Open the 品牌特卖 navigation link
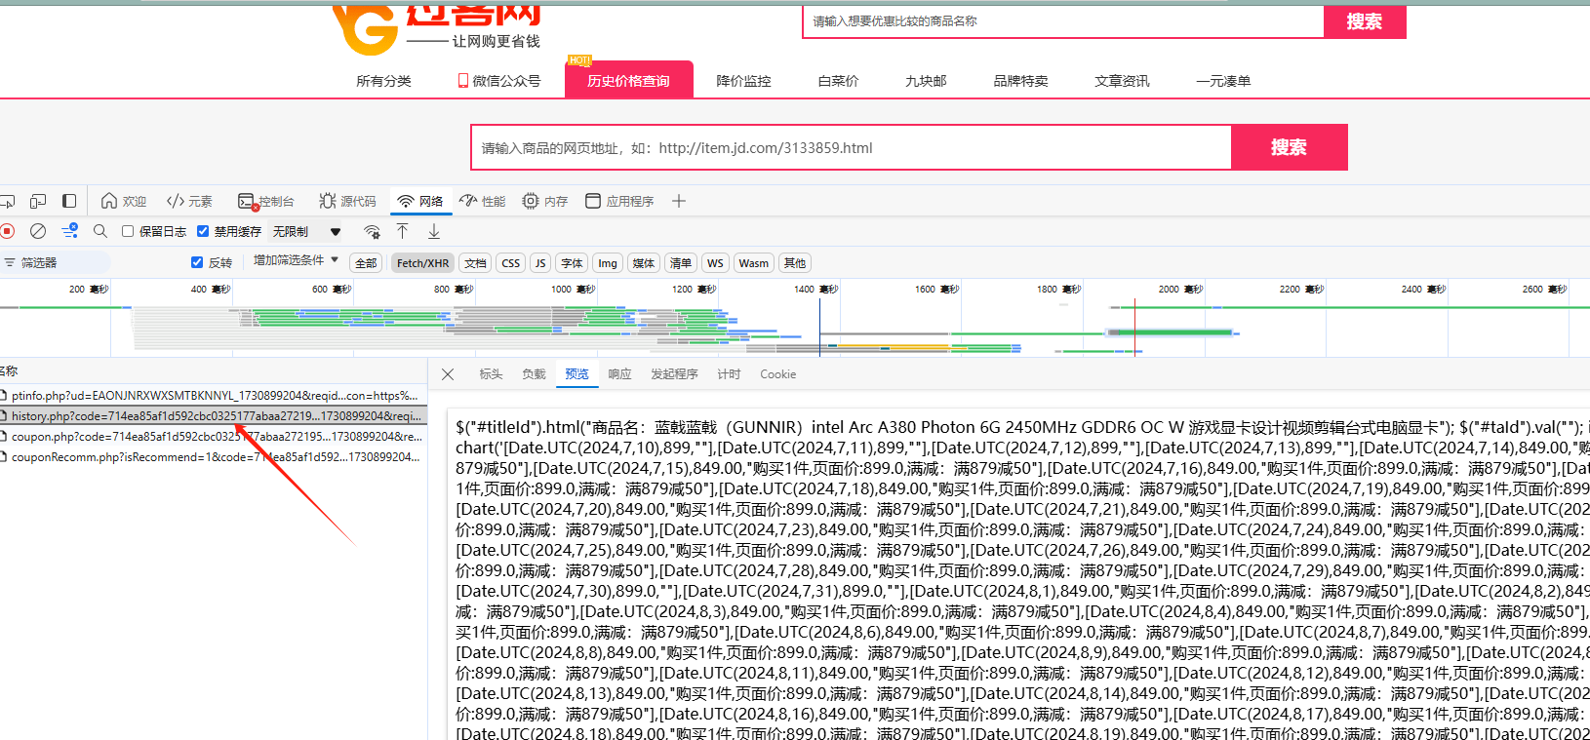Image resolution: width=1590 pixels, height=740 pixels. [1020, 81]
